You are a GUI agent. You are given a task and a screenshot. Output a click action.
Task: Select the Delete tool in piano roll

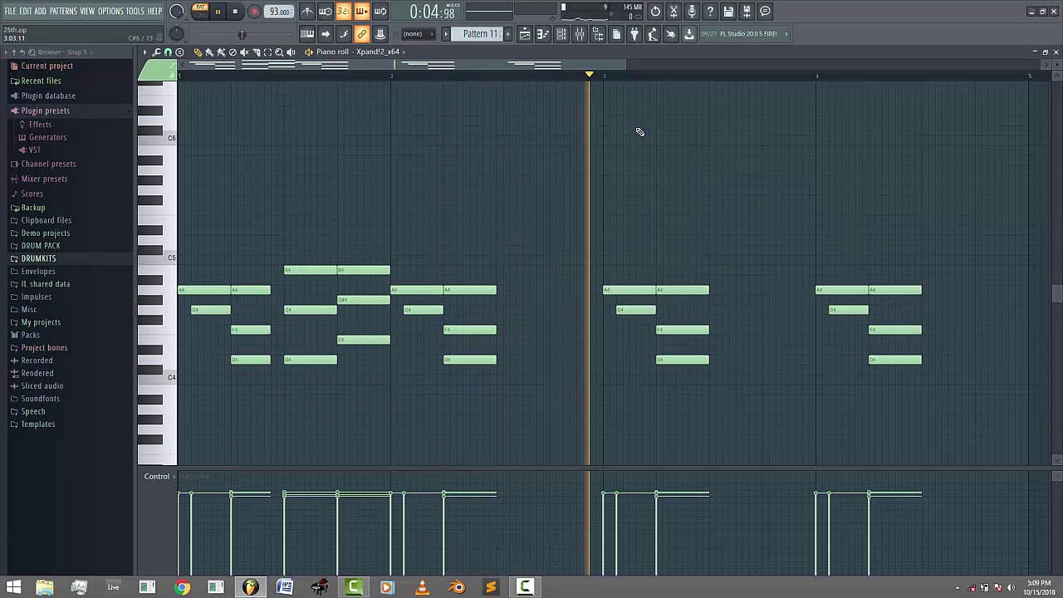[233, 51]
